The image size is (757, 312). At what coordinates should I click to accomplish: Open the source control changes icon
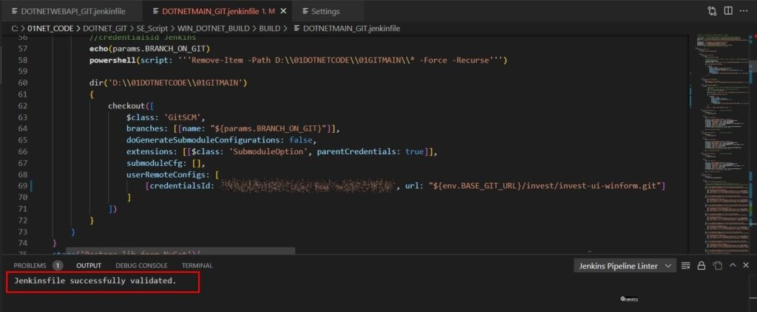tap(713, 11)
